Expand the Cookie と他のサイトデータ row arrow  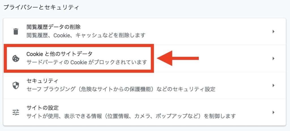point(273,58)
